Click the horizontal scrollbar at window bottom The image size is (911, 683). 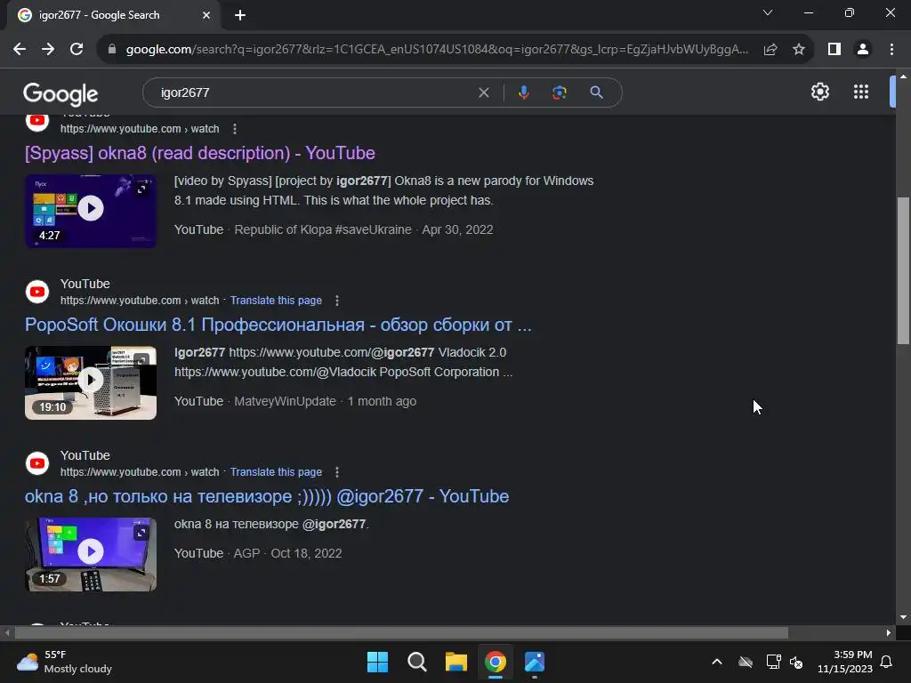click(x=401, y=632)
